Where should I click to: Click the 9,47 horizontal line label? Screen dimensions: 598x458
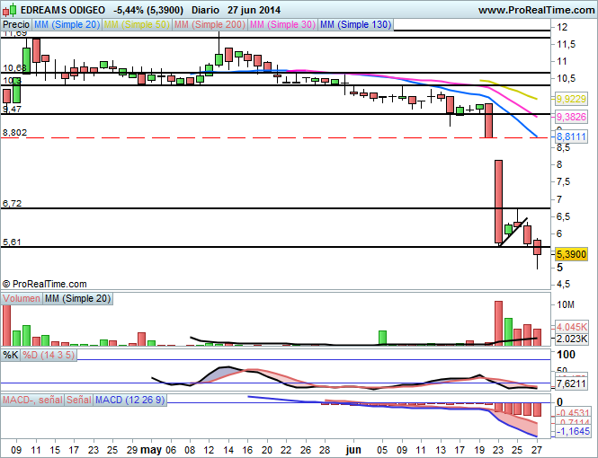13,110
